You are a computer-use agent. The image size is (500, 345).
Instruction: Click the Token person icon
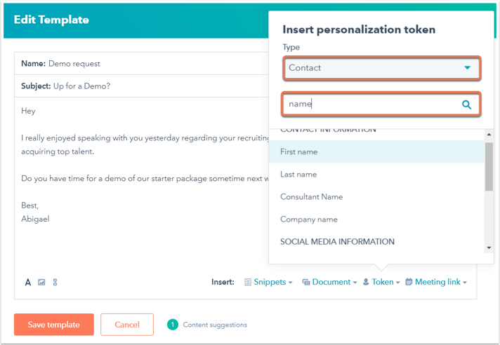click(x=366, y=282)
